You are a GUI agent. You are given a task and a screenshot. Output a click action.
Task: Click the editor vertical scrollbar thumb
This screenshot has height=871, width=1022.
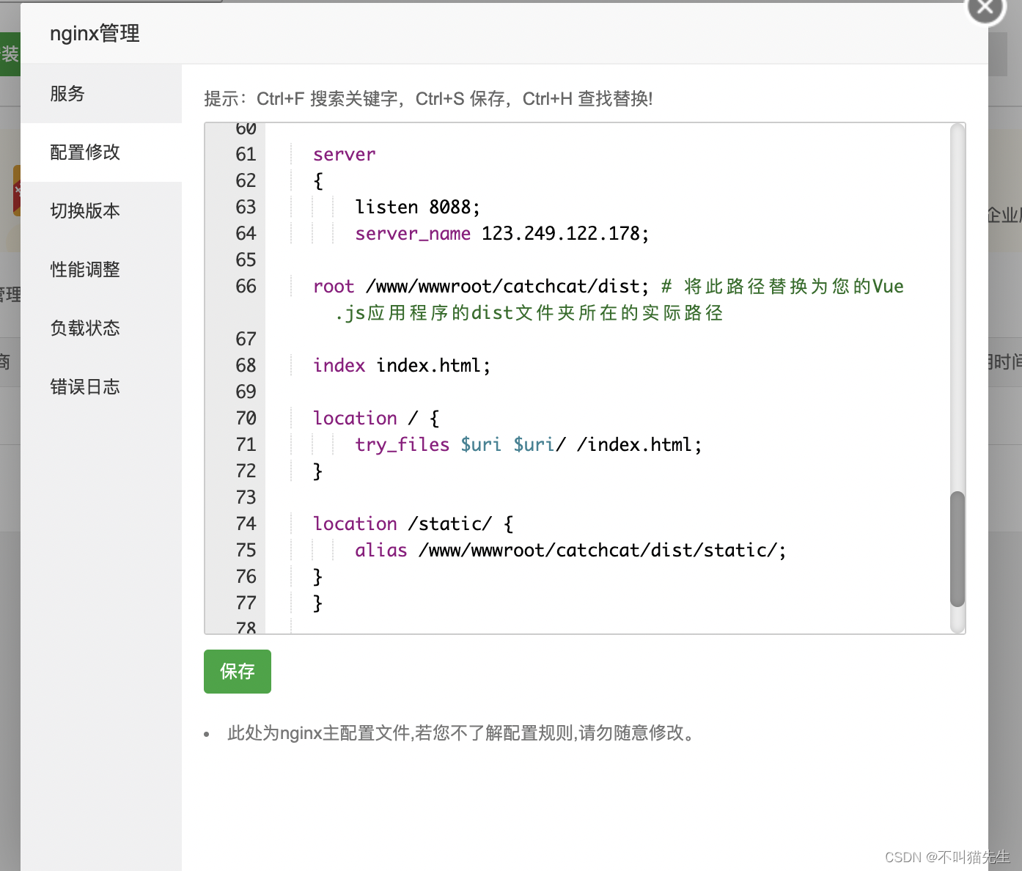point(957,549)
